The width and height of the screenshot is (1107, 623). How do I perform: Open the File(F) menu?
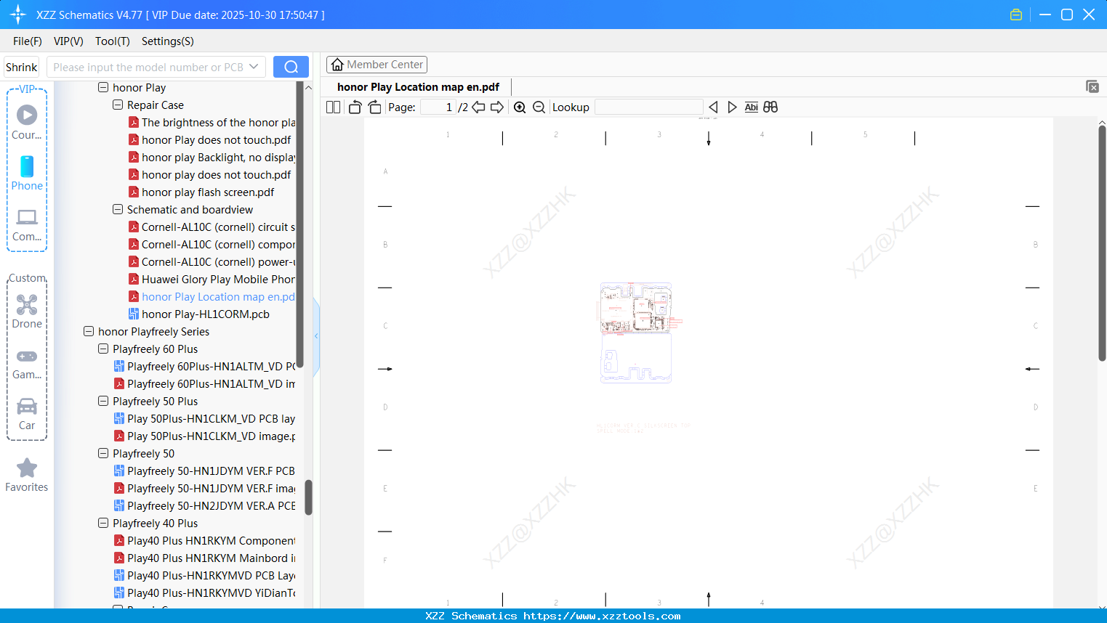[x=28, y=41]
